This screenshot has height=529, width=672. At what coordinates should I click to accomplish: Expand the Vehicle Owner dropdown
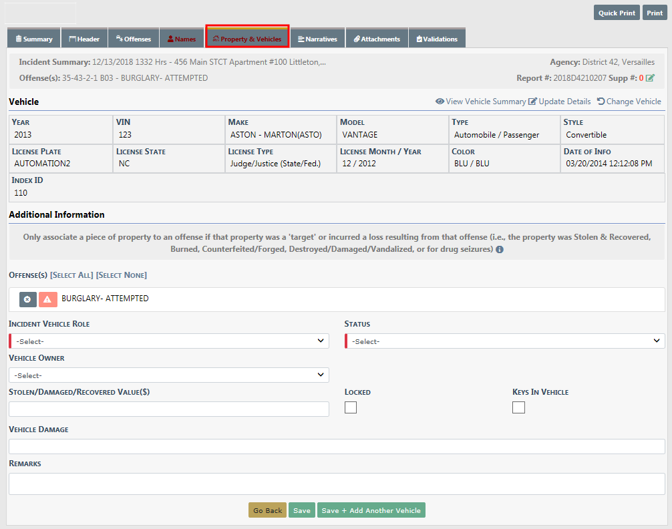point(169,375)
